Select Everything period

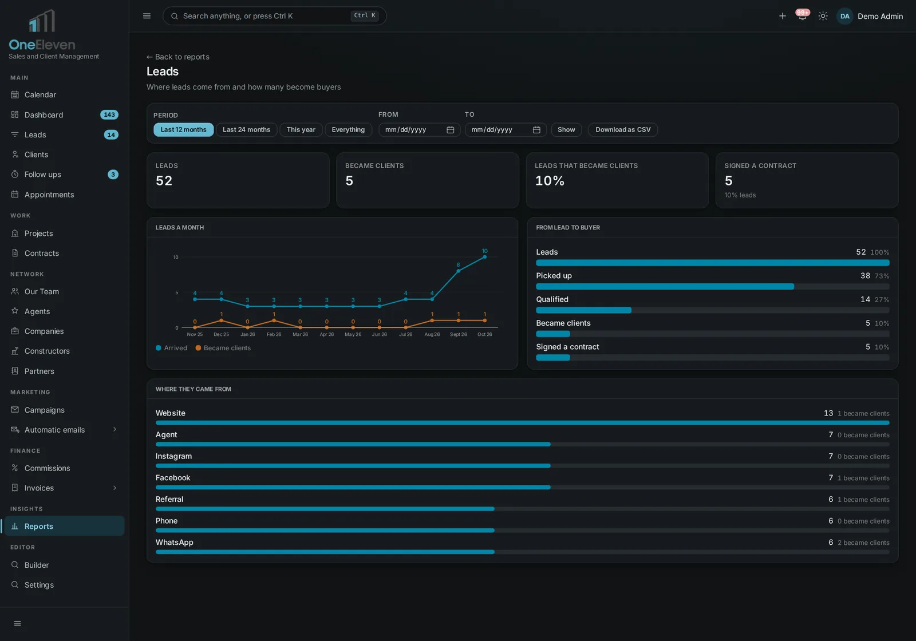coord(348,130)
